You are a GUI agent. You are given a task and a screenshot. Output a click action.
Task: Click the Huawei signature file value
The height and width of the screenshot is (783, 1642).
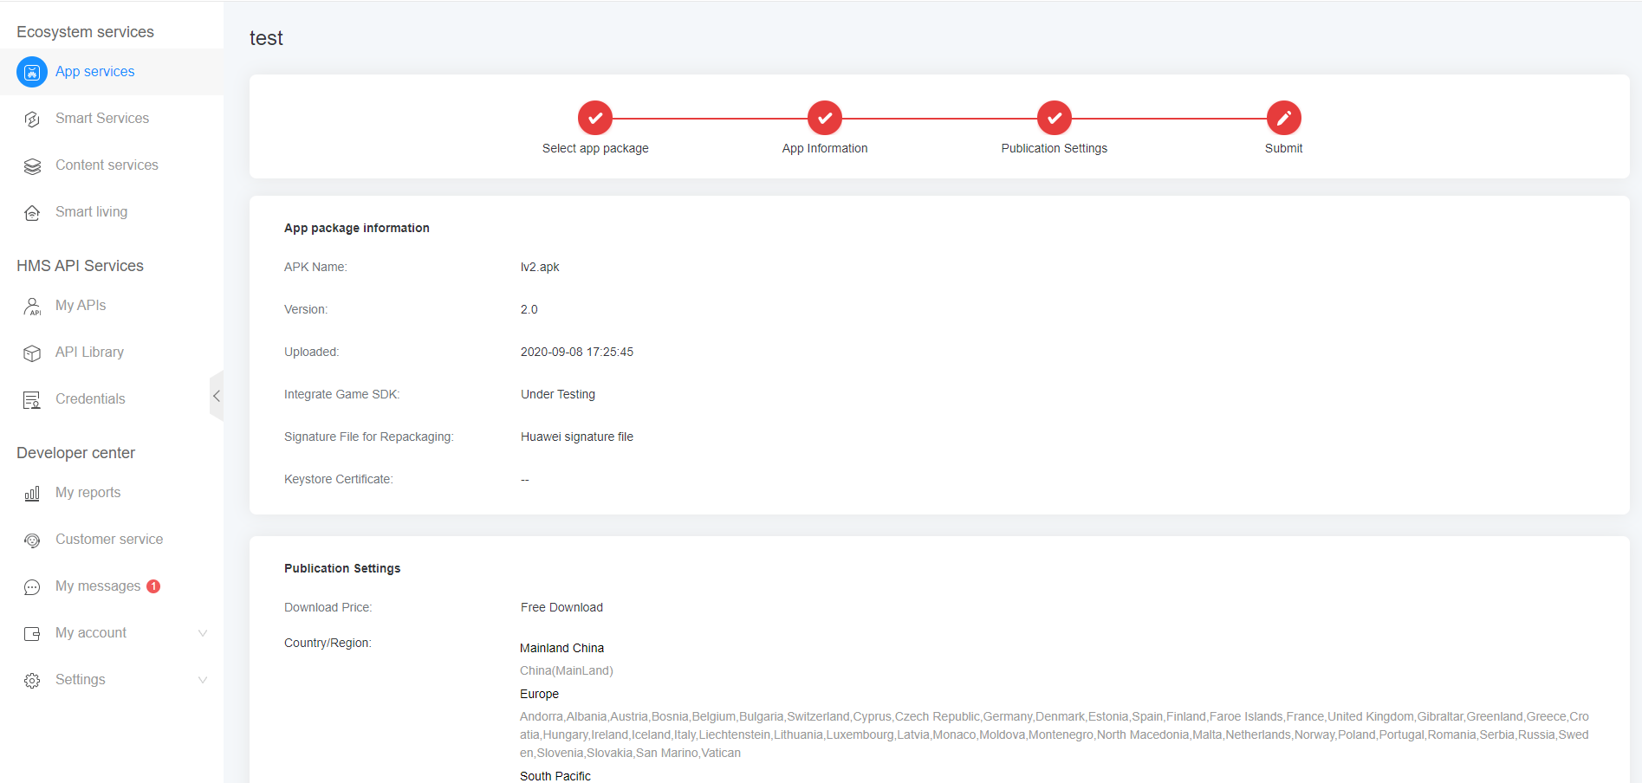coord(577,437)
